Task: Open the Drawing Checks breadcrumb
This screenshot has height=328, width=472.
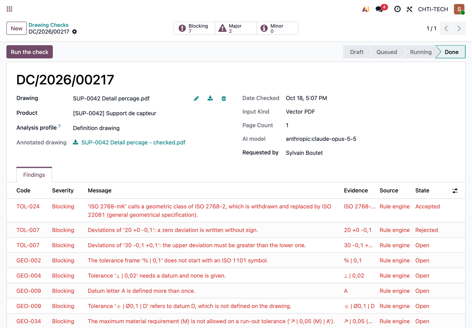Action: pos(49,25)
